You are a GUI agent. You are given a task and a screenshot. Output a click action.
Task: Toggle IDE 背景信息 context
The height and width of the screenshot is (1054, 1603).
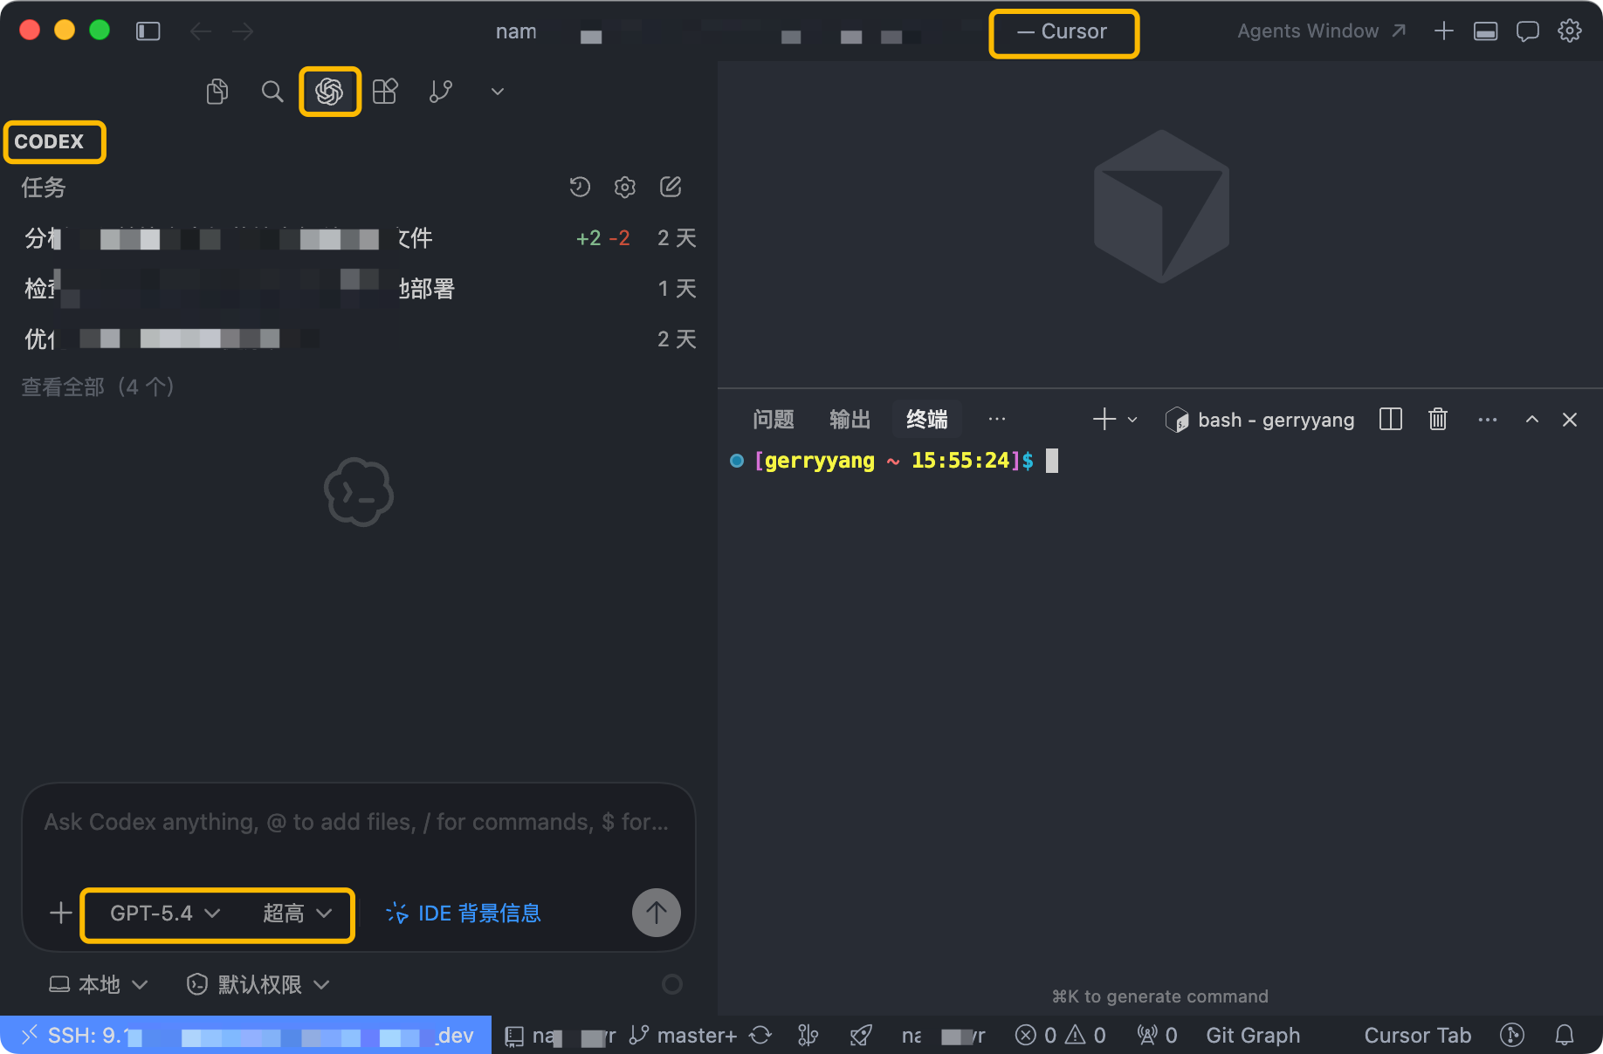464,914
